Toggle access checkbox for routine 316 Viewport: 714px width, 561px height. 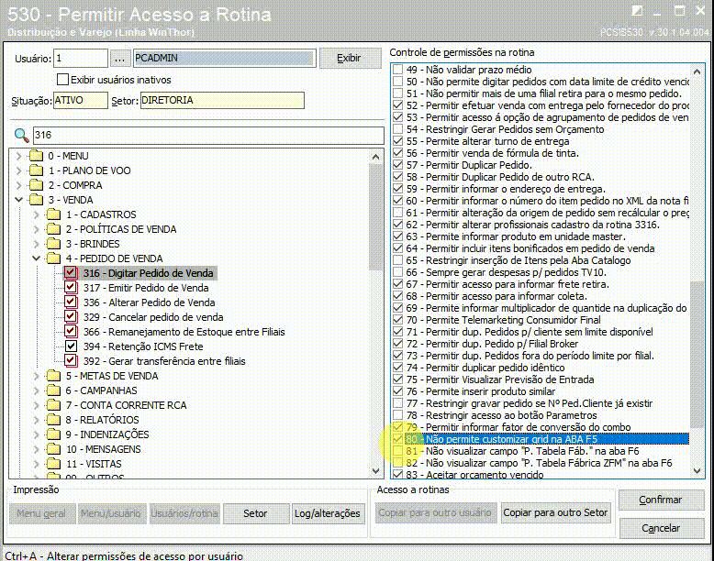point(71,273)
